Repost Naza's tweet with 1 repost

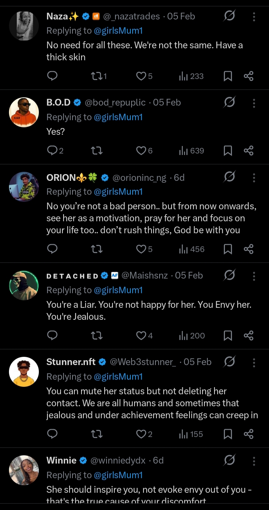[x=97, y=76]
